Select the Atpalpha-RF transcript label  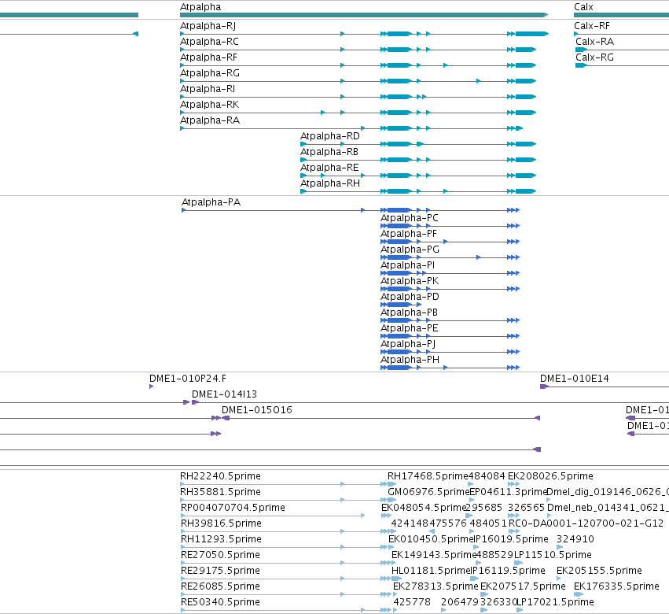pos(208,57)
